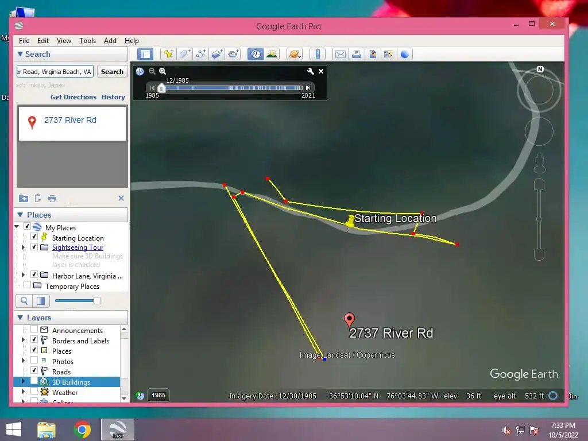Enable the Photos layer checkbox
The image size is (588, 441).
34,360
